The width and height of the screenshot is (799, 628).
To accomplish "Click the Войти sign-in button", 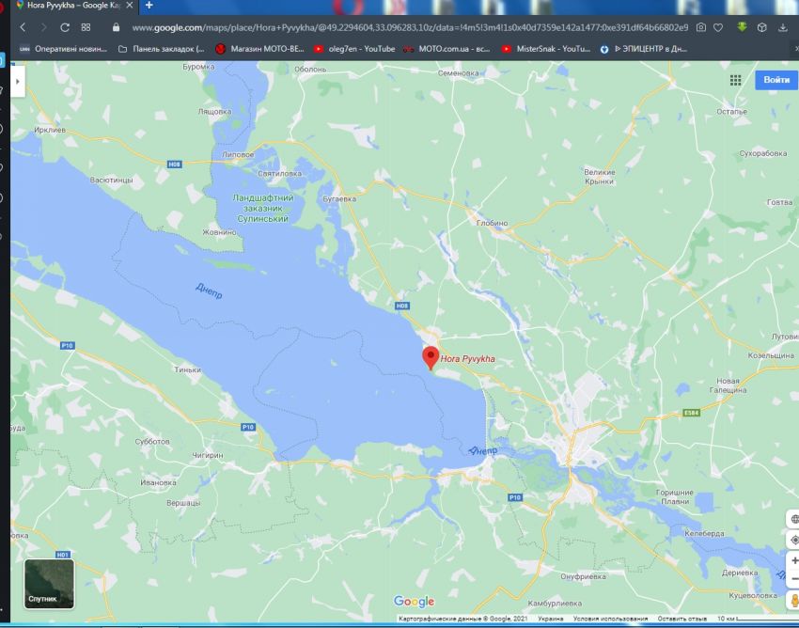I will (x=776, y=80).
